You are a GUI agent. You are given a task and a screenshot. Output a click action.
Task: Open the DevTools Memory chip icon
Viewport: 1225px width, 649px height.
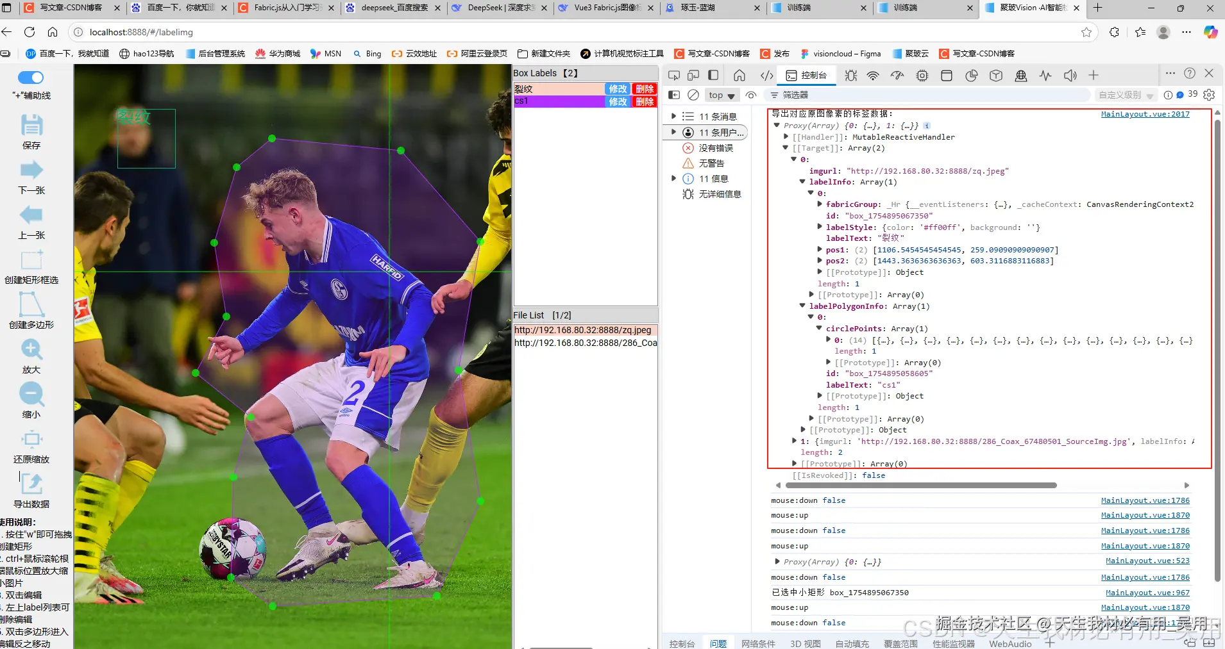click(x=922, y=76)
